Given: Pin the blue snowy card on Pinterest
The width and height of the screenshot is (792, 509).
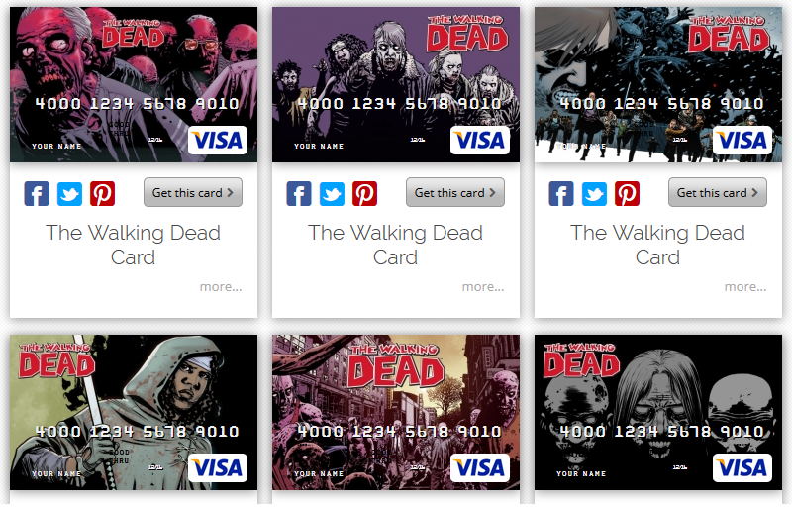Looking at the screenshot, I should (x=627, y=193).
